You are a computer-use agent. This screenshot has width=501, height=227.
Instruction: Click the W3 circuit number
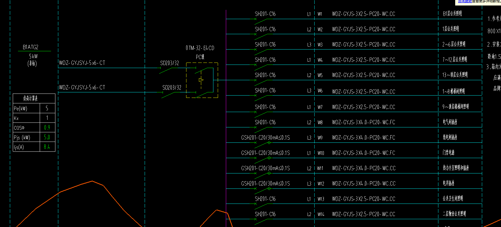[x=320, y=45]
